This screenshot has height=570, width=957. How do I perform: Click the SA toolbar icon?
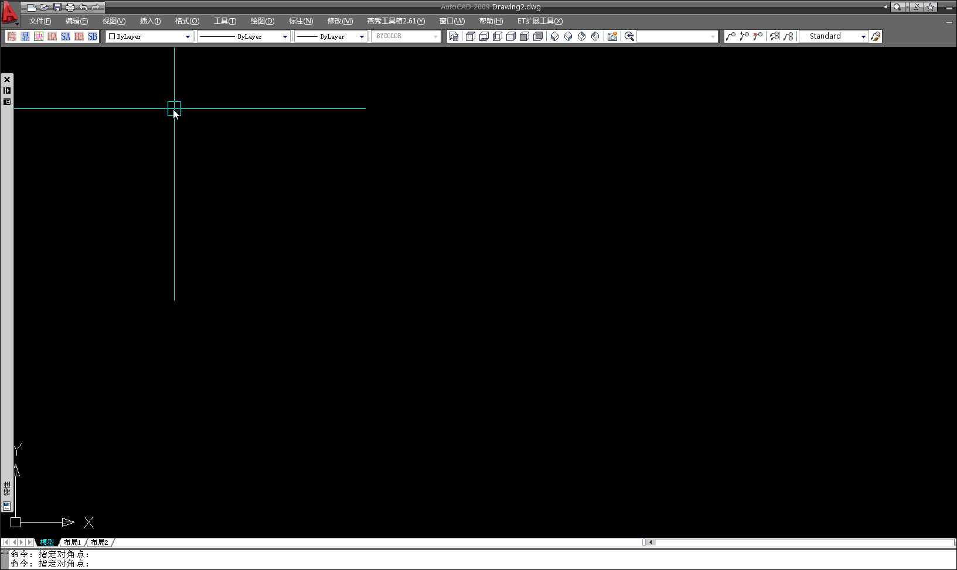tap(66, 36)
